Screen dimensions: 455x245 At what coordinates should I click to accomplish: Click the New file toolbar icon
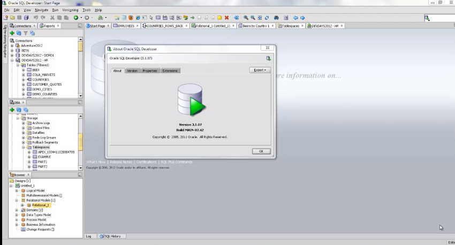click(5, 18)
